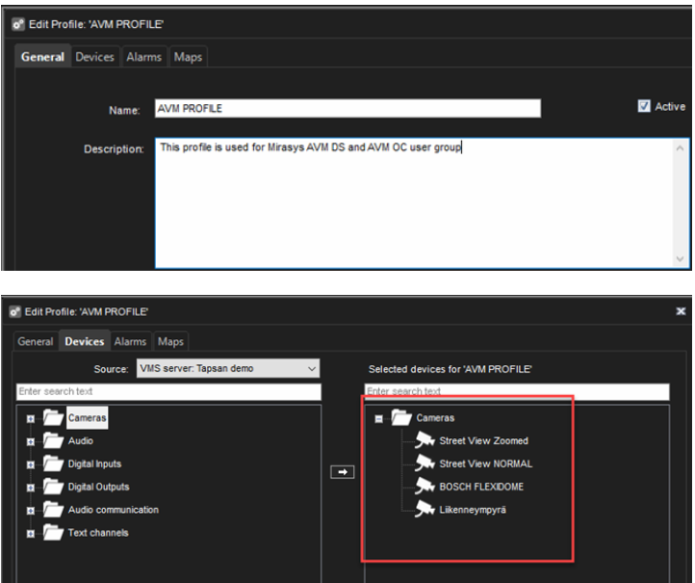
Task: Close the lower Edit Profile dialog
Action: pyautogui.click(x=681, y=312)
